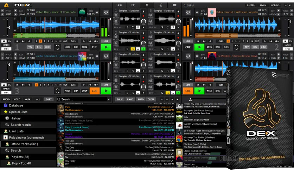
Task: Open the OPTIONS menu
Action: point(275,5)
